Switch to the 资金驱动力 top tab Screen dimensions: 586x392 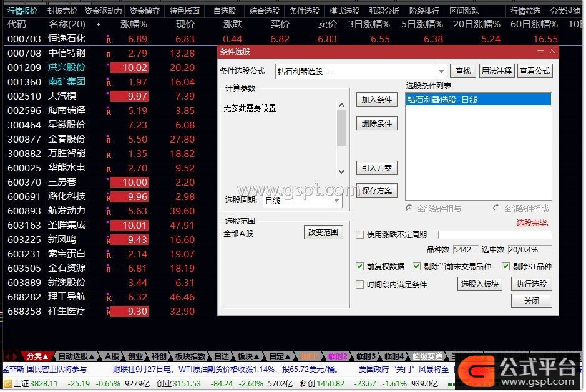[104, 11]
